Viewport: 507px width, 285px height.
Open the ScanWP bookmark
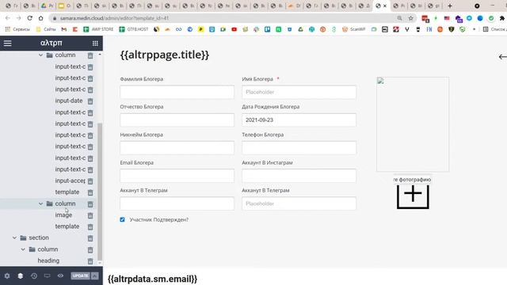pos(354,29)
